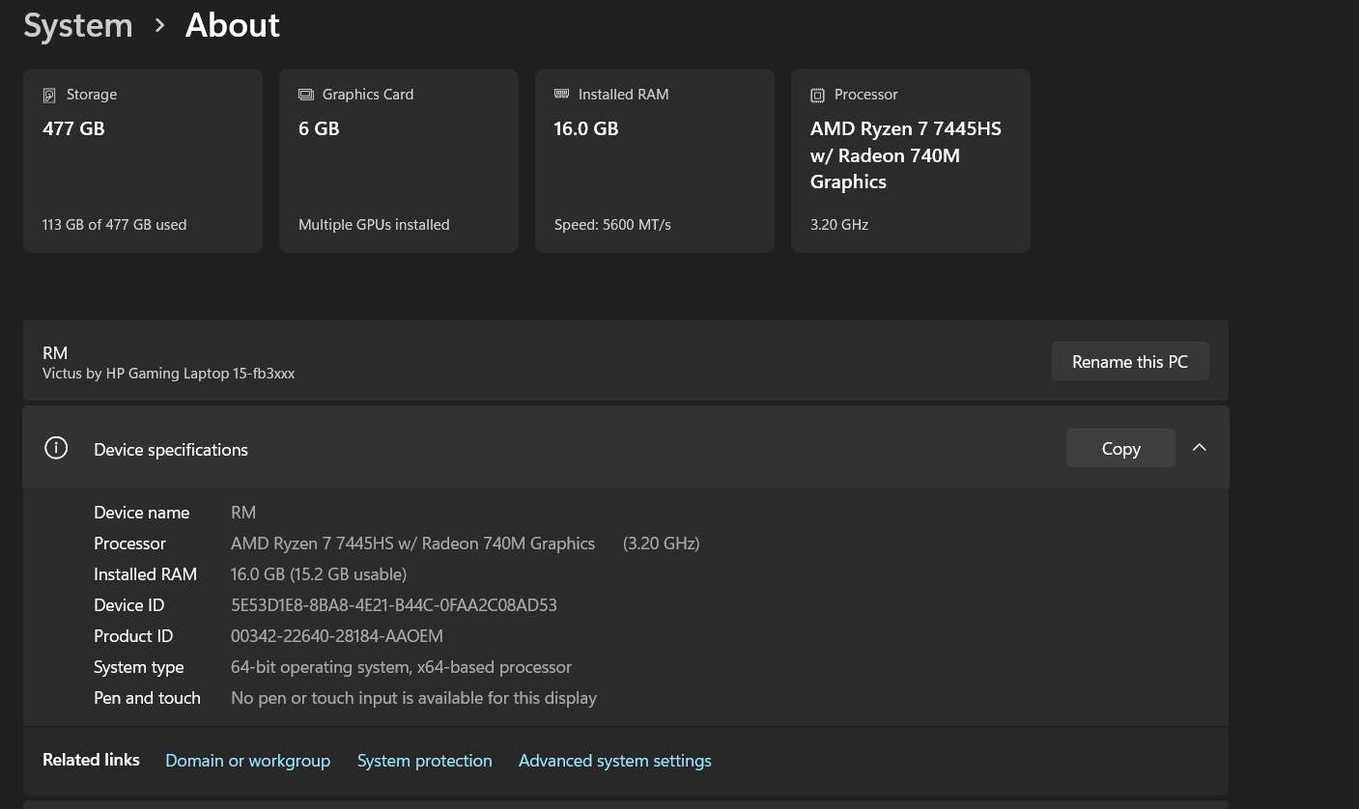Click the Installed RAM label in the top card
Image resolution: width=1359 pixels, height=809 pixels.
pos(624,95)
